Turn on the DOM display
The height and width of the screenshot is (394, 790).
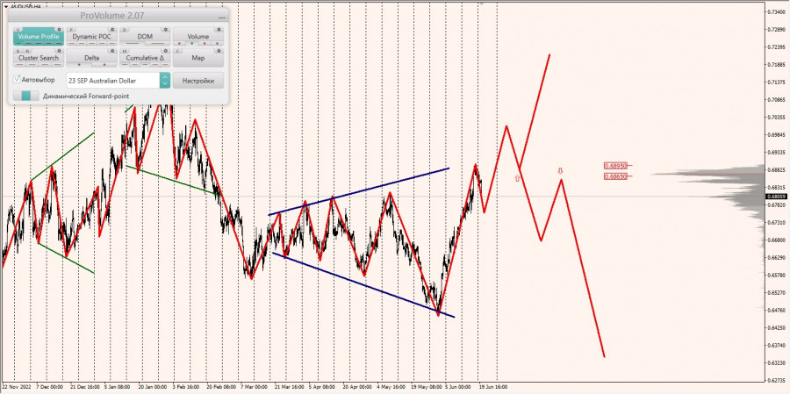coord(145,36)
